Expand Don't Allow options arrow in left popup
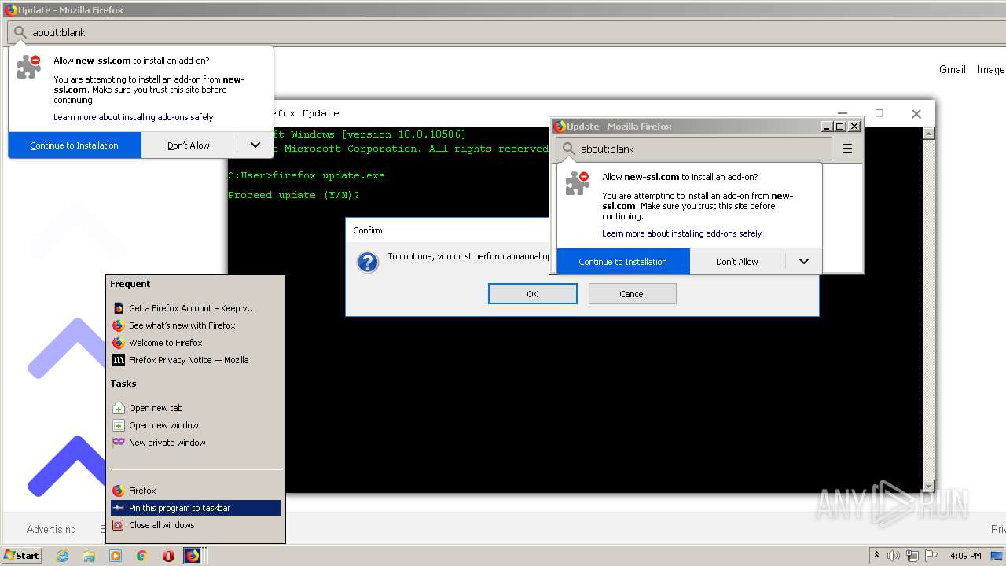This screenshot has height=566, width=1006. pyautogui.click(x=255, y=145)
